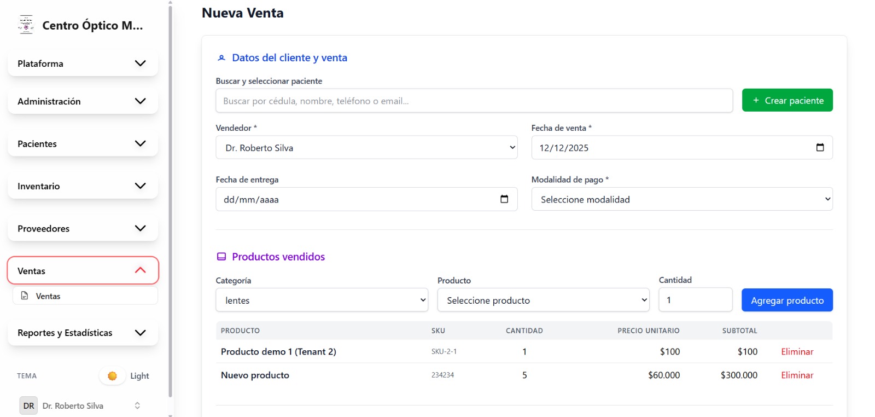Click the PRODUCTO column header
Screen dimensions: 875x417
[240, 331]
